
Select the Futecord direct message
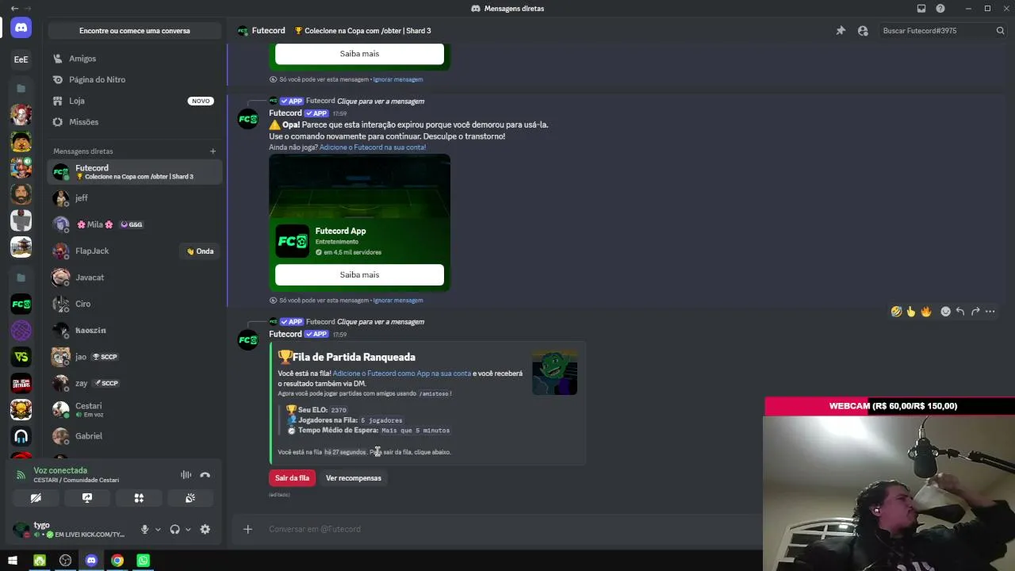point(135,171)
